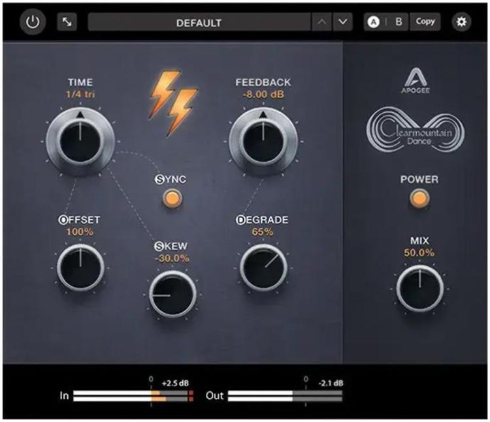Click the Time value 1/4 tri
490x422 pixels.
point(80,95)
